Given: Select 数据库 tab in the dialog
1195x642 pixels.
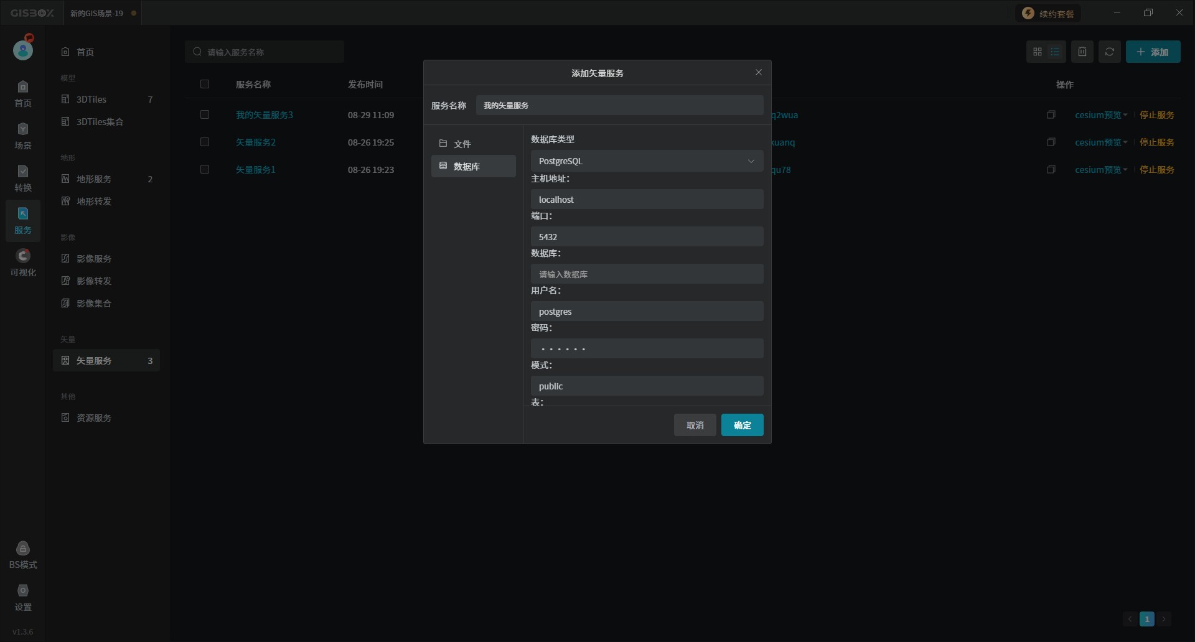Looking at the screenshot, I should point(473,167).
